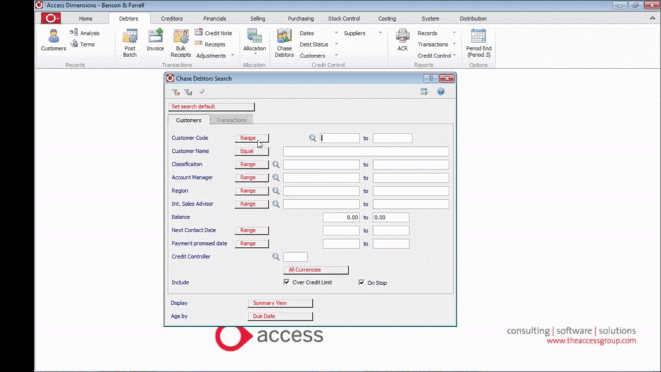This screenshot has width=661, height=372.
Task: Switch to the Home ribbon tab
Action: click(86, 19)
